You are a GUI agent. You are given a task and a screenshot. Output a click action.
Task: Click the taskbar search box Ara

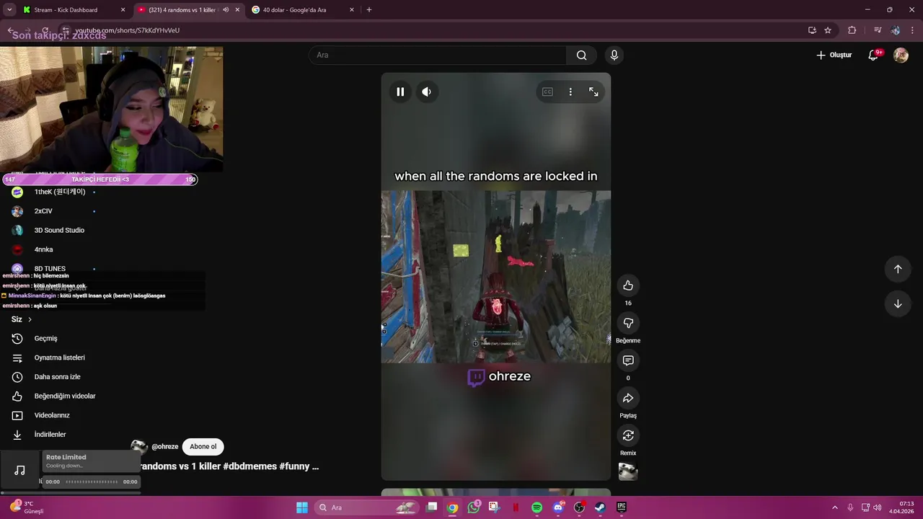coord(366,507)
